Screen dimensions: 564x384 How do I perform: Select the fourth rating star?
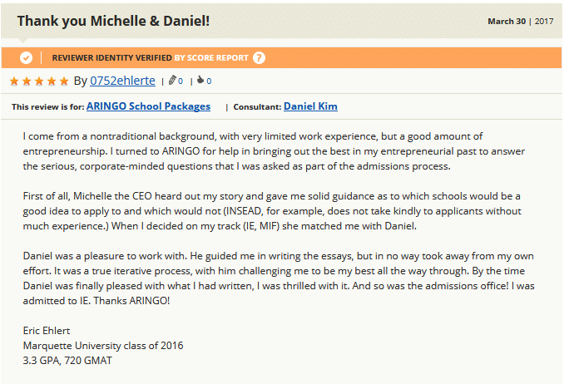point(52,81)
